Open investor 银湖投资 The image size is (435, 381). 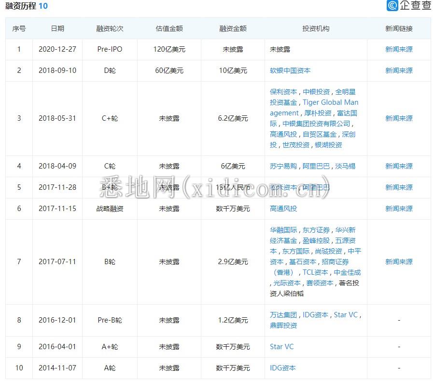click(328, 145)
